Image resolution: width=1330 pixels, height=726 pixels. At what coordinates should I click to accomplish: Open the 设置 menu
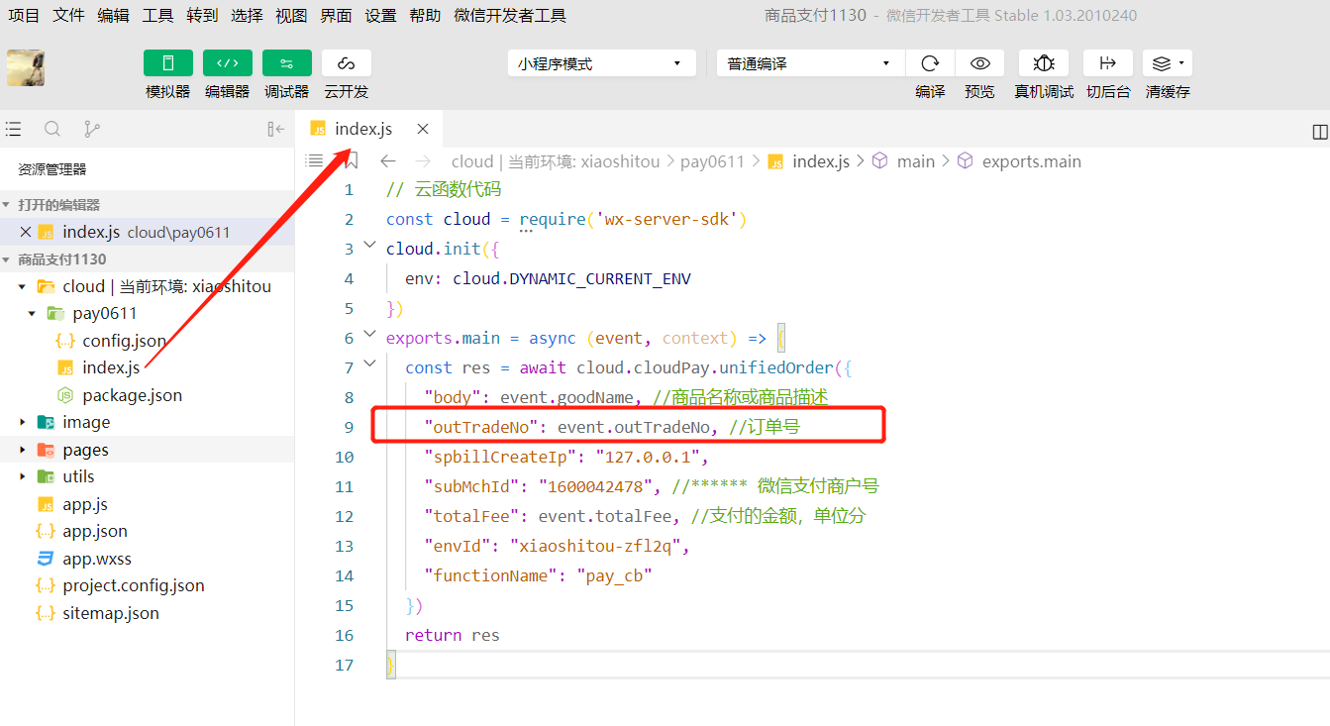[381, 16]
